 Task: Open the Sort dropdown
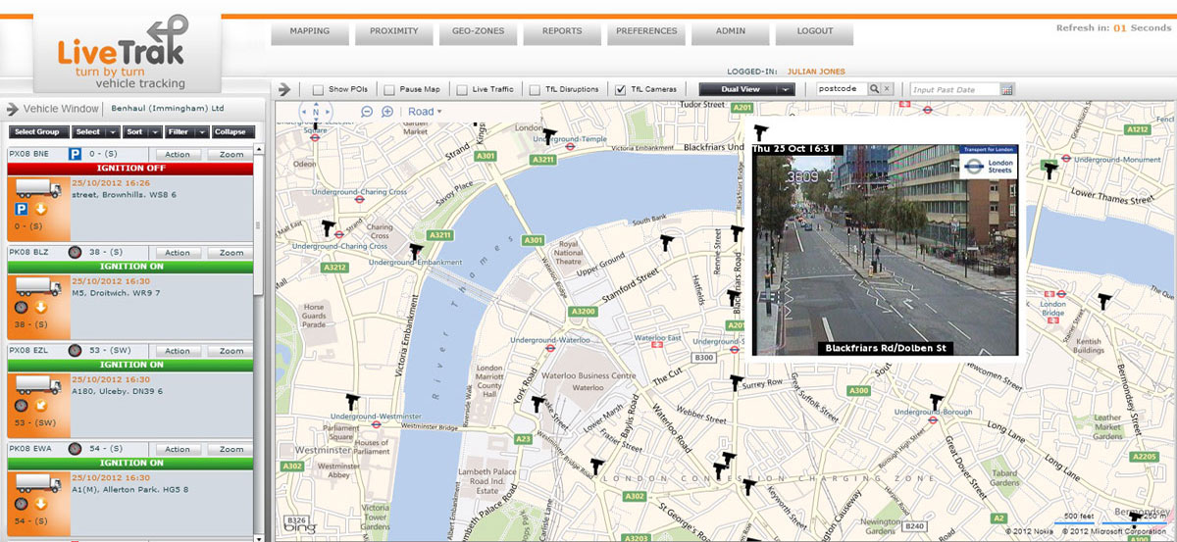point(143,131)
